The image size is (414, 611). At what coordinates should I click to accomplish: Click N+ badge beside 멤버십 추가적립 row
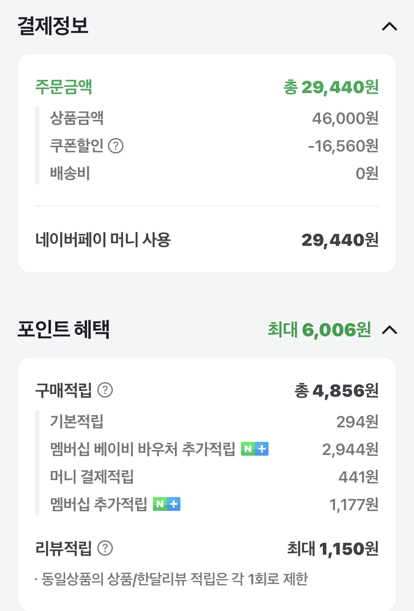pos(167,504)
